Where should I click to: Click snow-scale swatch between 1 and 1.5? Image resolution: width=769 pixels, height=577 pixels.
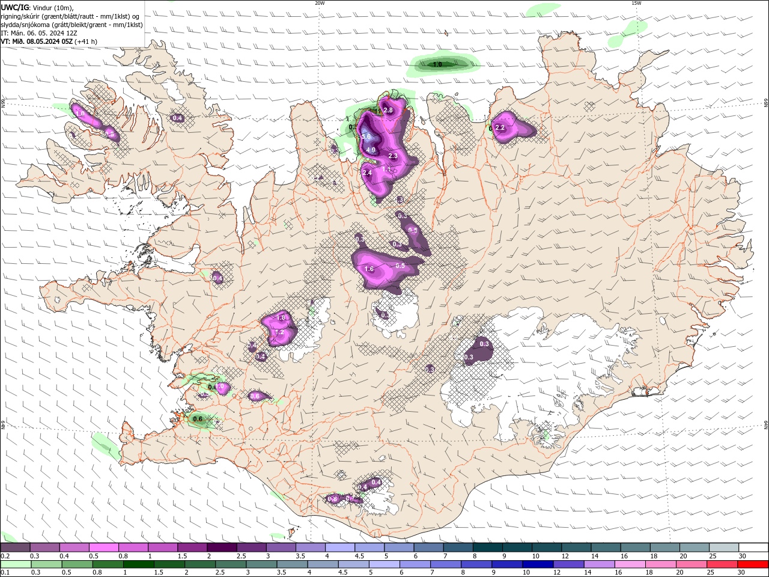tap(162, 548)
